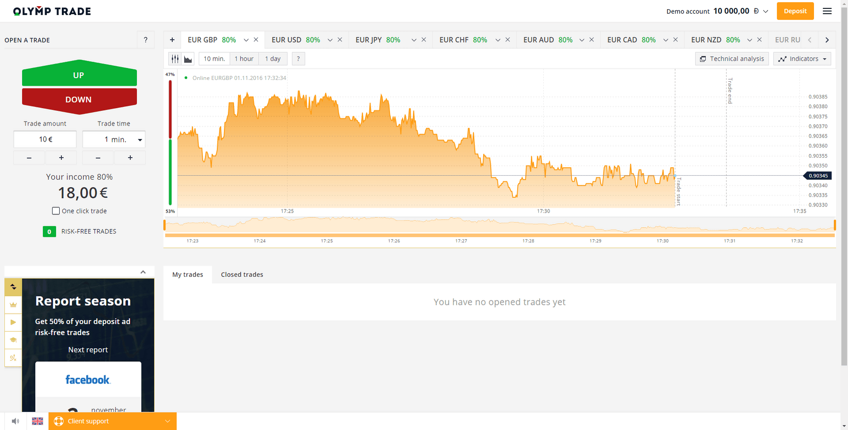Open the play video sidebar icon
848x430 pixels.
[x=13, y=322]
